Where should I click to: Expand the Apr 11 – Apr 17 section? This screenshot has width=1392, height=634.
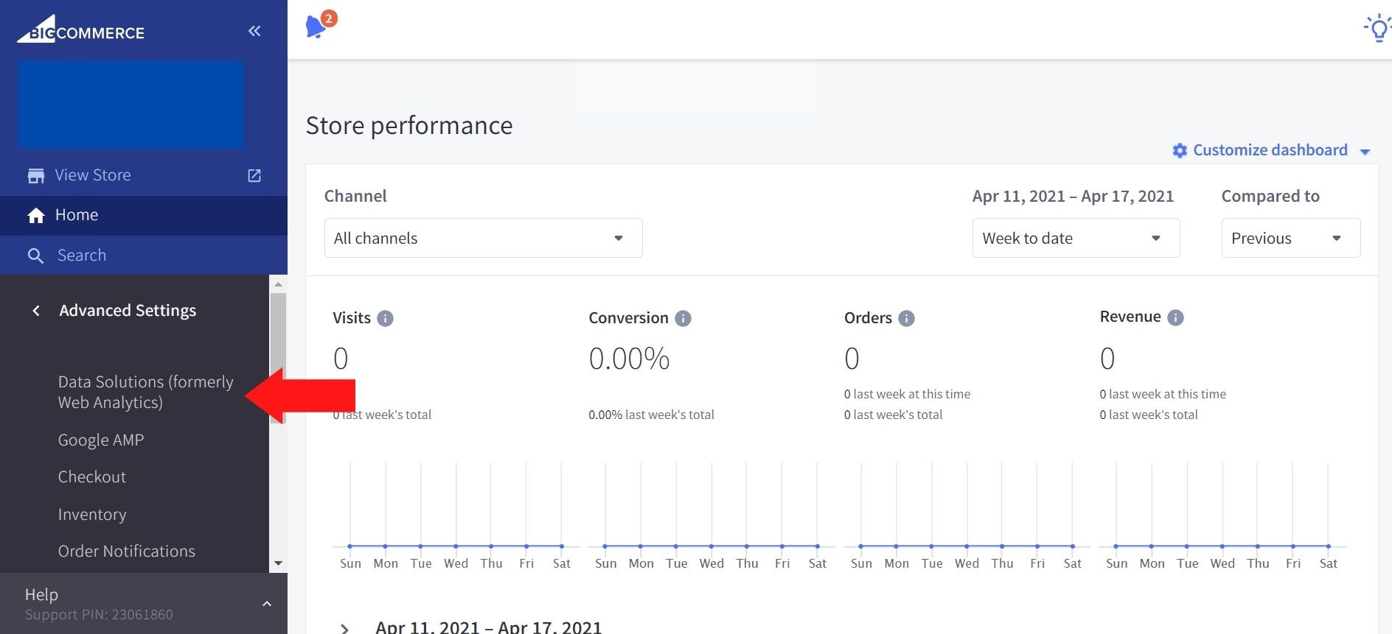[x=344, y=628]
